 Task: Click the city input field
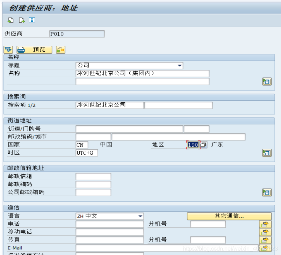179,137
